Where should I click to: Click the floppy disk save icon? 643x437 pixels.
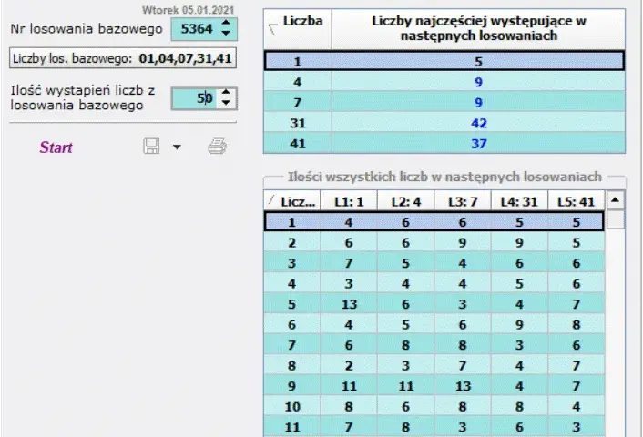(151, 147)
